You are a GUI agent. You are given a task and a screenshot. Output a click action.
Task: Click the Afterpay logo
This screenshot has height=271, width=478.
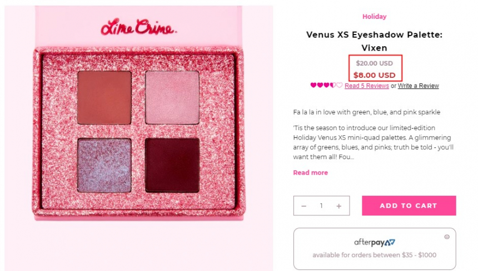375,243
